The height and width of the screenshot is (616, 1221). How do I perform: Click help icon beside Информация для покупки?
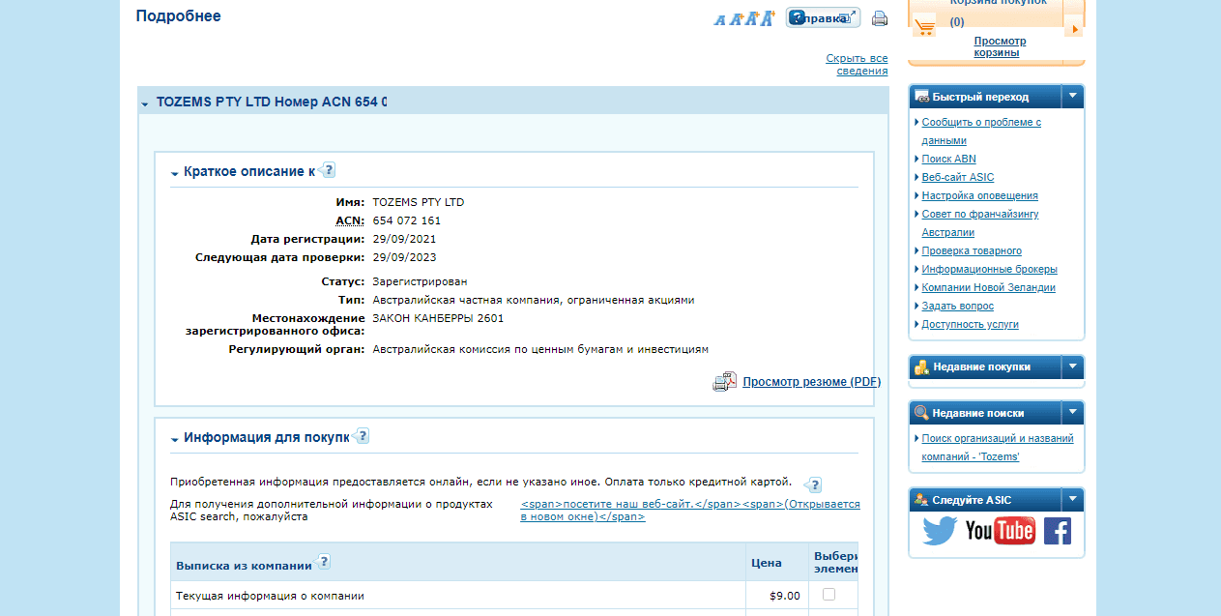tap(362, 435)
